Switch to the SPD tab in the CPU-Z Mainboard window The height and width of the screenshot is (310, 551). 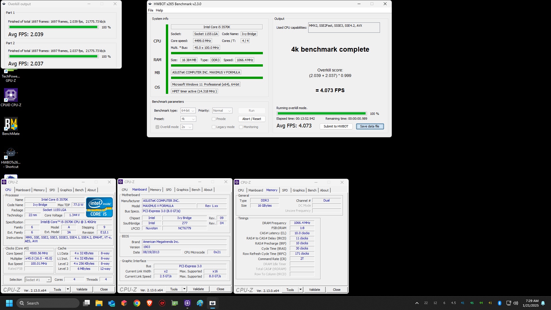click(x=169, y=190)
